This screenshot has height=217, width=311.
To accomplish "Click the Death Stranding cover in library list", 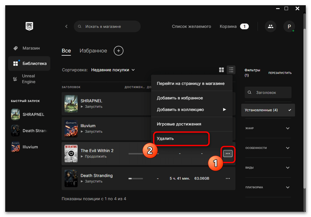I will (71, 178).
